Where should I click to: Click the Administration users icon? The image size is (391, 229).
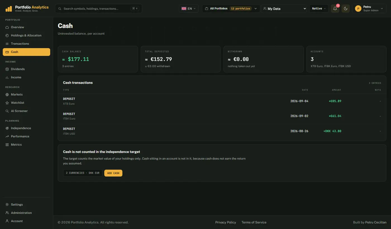pos(7,213)
